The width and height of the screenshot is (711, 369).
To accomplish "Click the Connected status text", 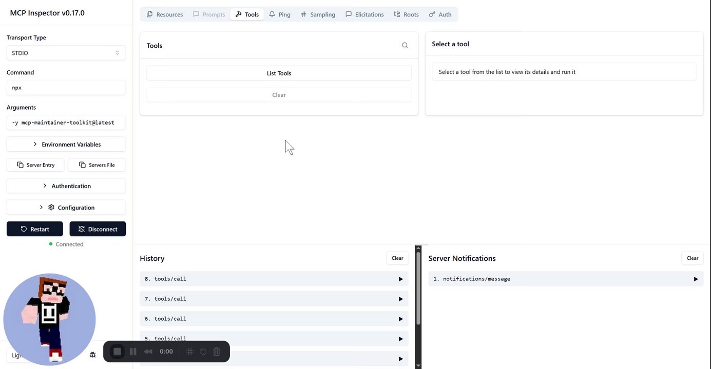I will tap(69, 244).
